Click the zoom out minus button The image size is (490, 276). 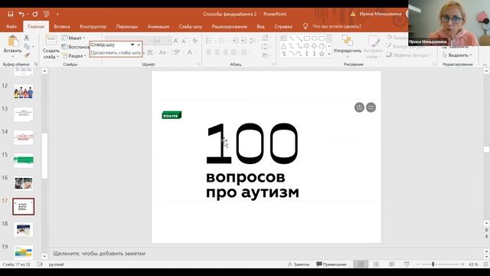click(418, 264)
